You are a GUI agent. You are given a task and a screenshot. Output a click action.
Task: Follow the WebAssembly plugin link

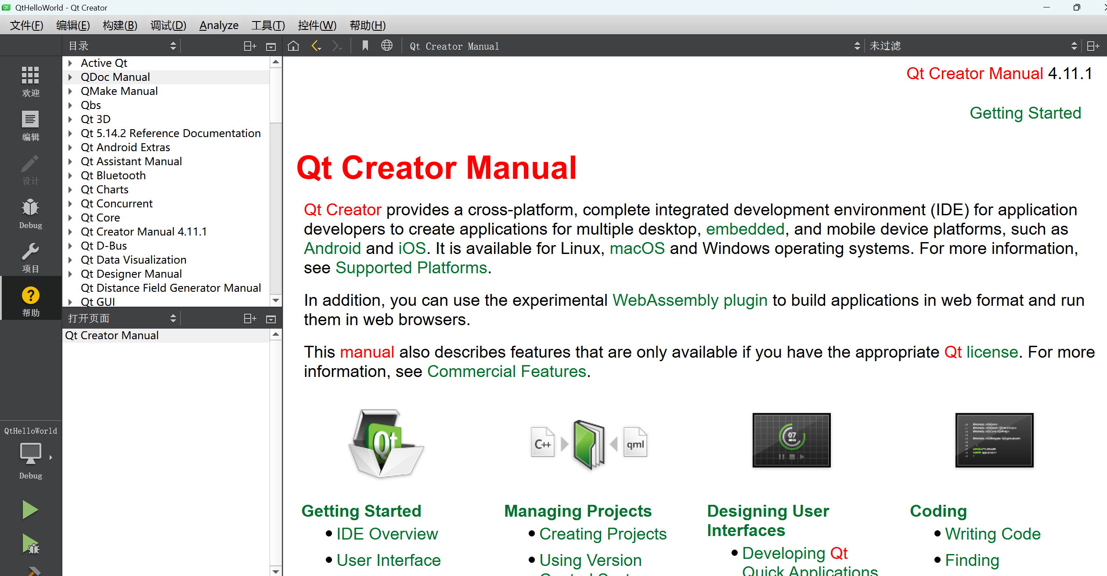tap(690, 301)
